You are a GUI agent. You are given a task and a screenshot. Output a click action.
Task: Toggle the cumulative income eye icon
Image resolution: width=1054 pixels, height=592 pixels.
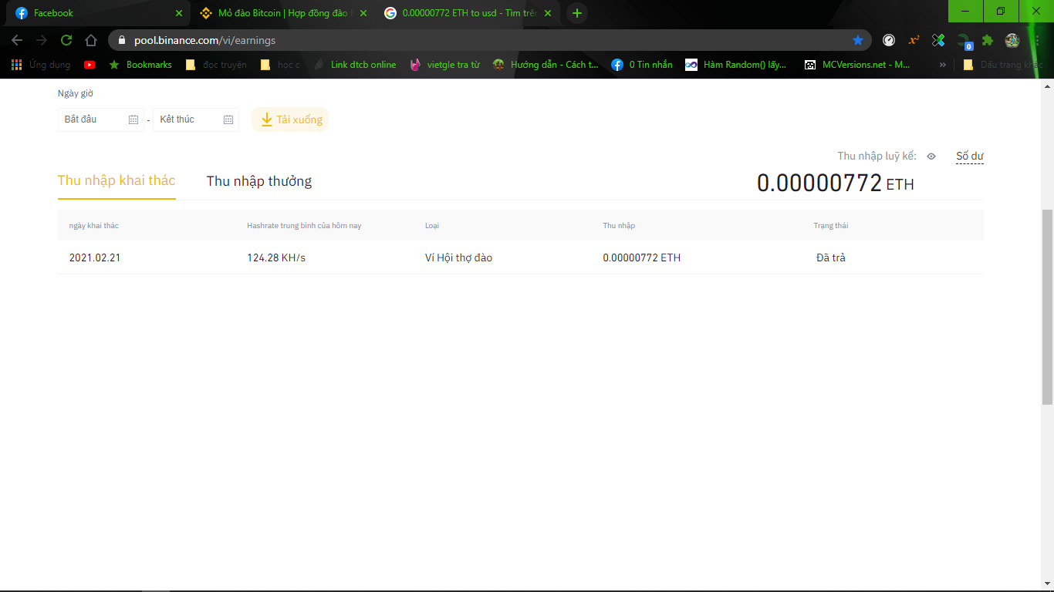(x=931, y=156)
